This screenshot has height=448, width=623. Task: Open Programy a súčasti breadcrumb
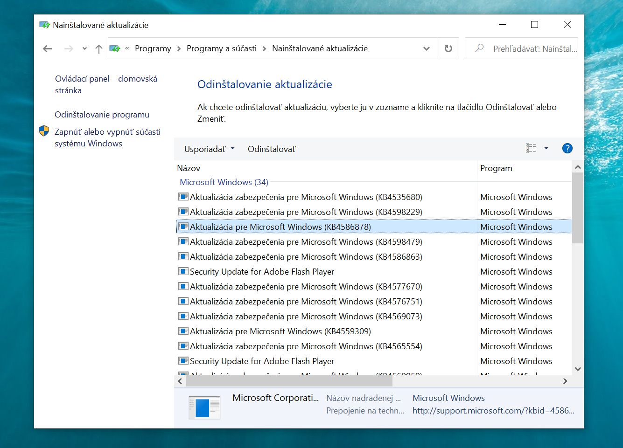pos(222,48)
